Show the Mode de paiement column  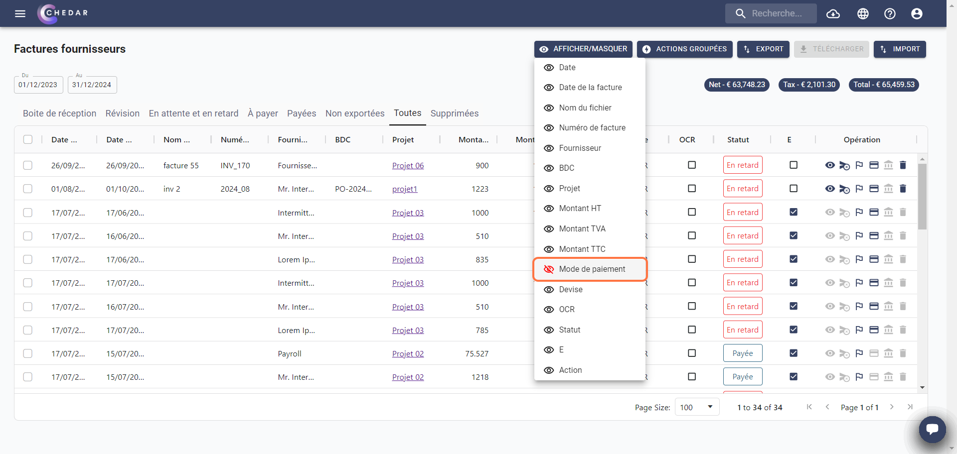[590, 269]
